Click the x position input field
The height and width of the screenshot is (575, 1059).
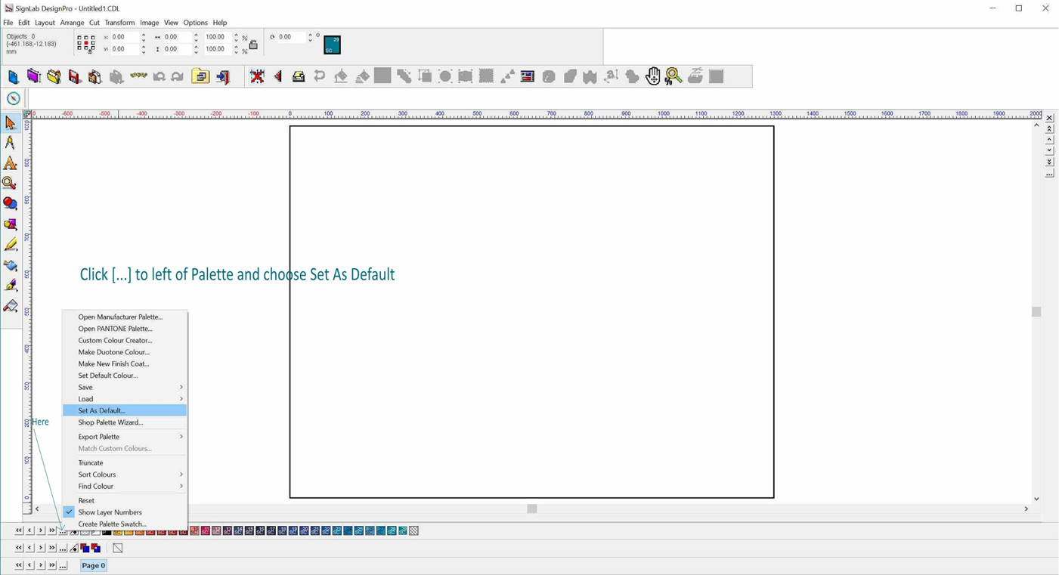click(x=123, y=37)
